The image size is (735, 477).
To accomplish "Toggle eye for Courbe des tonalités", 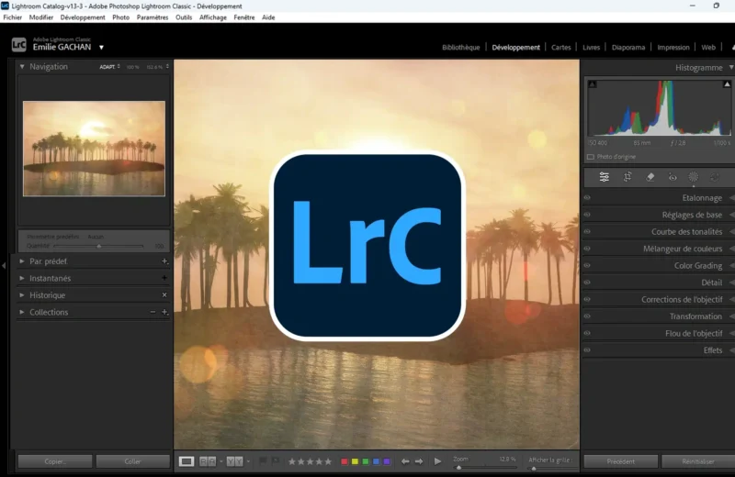I will pos(587,231).
